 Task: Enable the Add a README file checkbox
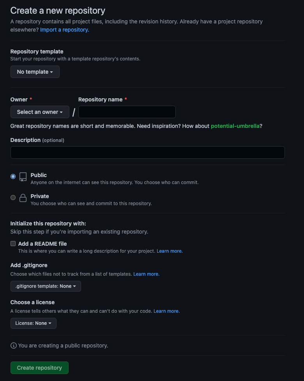[13, 244]
